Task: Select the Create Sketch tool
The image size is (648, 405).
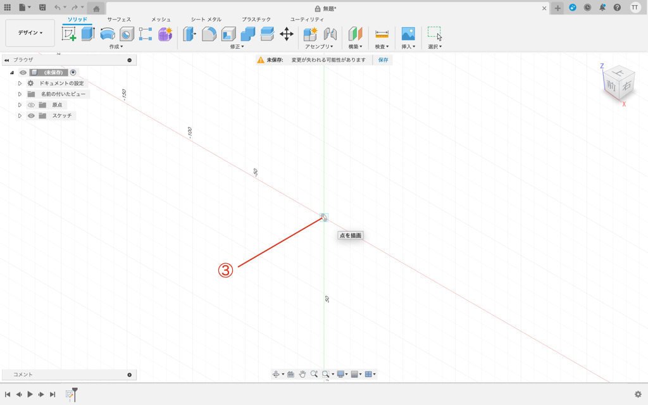Action: (68, 34)
